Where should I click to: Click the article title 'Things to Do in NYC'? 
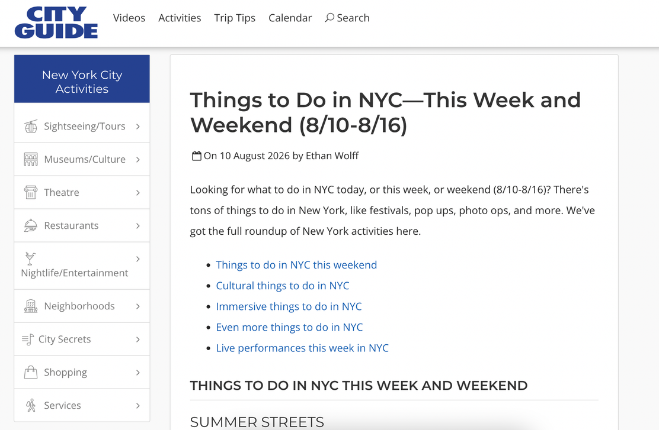(385, 112)
